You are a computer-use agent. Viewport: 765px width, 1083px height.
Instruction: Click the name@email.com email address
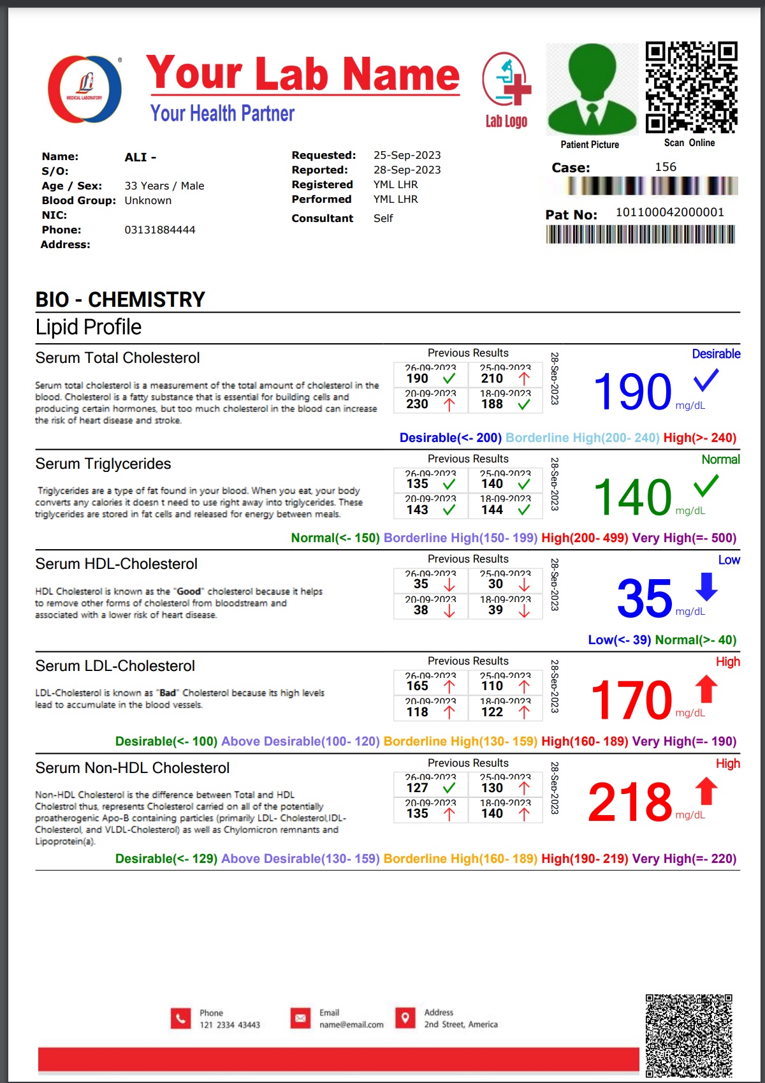(x=351, y=1025)
